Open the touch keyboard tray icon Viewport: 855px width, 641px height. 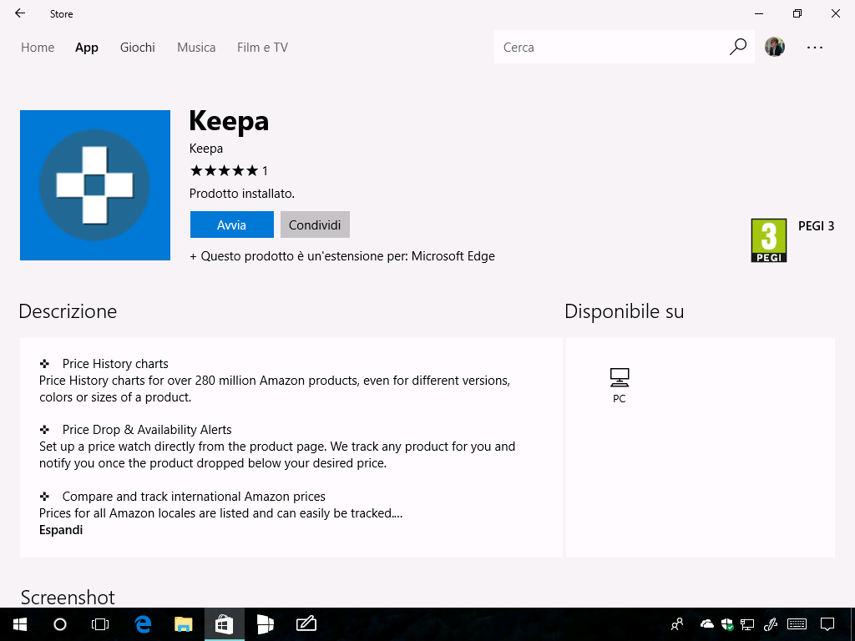pos(797,623)
